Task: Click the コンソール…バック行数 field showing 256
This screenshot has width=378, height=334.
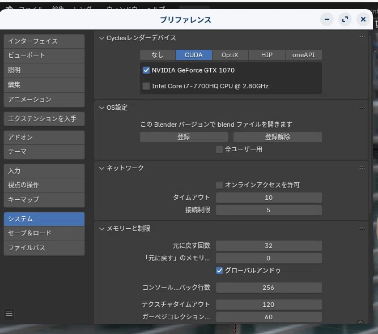Action: (269, 288)
